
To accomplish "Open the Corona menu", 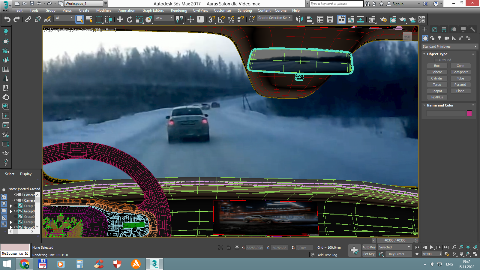I will pos(280,10).
